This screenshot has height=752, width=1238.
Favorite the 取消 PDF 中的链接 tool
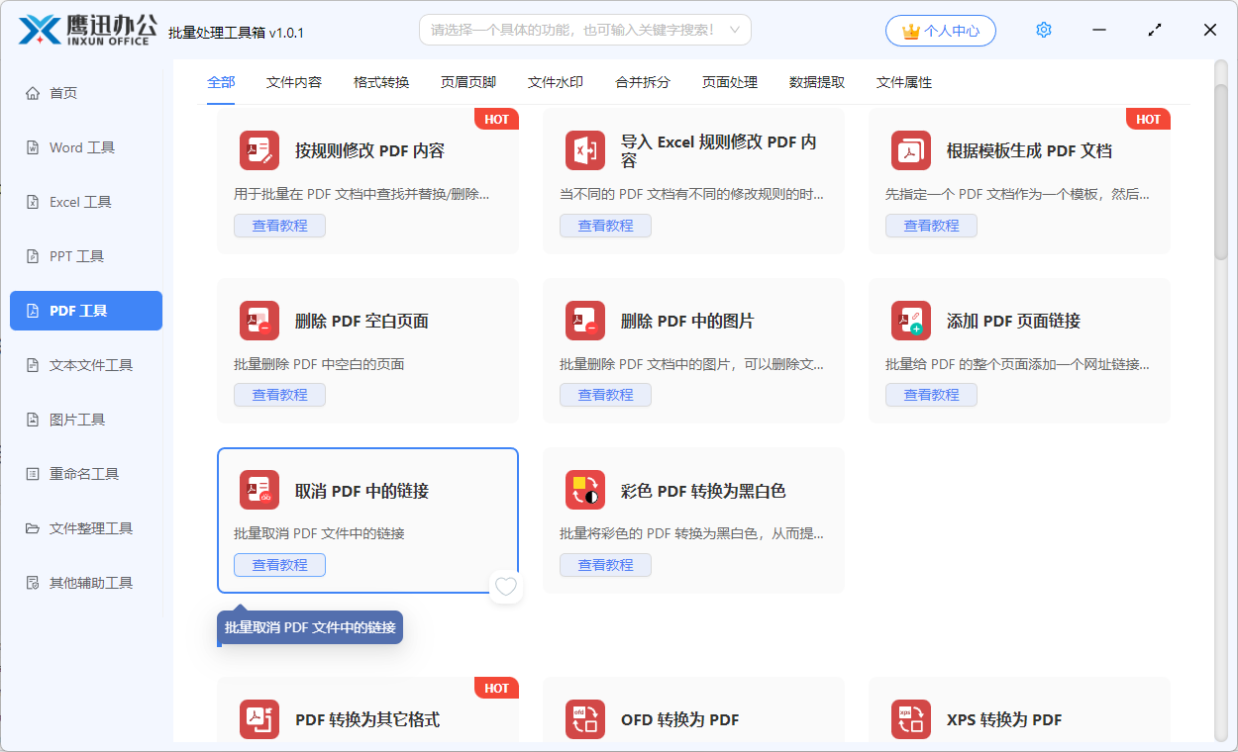click(x=506, y=587)
